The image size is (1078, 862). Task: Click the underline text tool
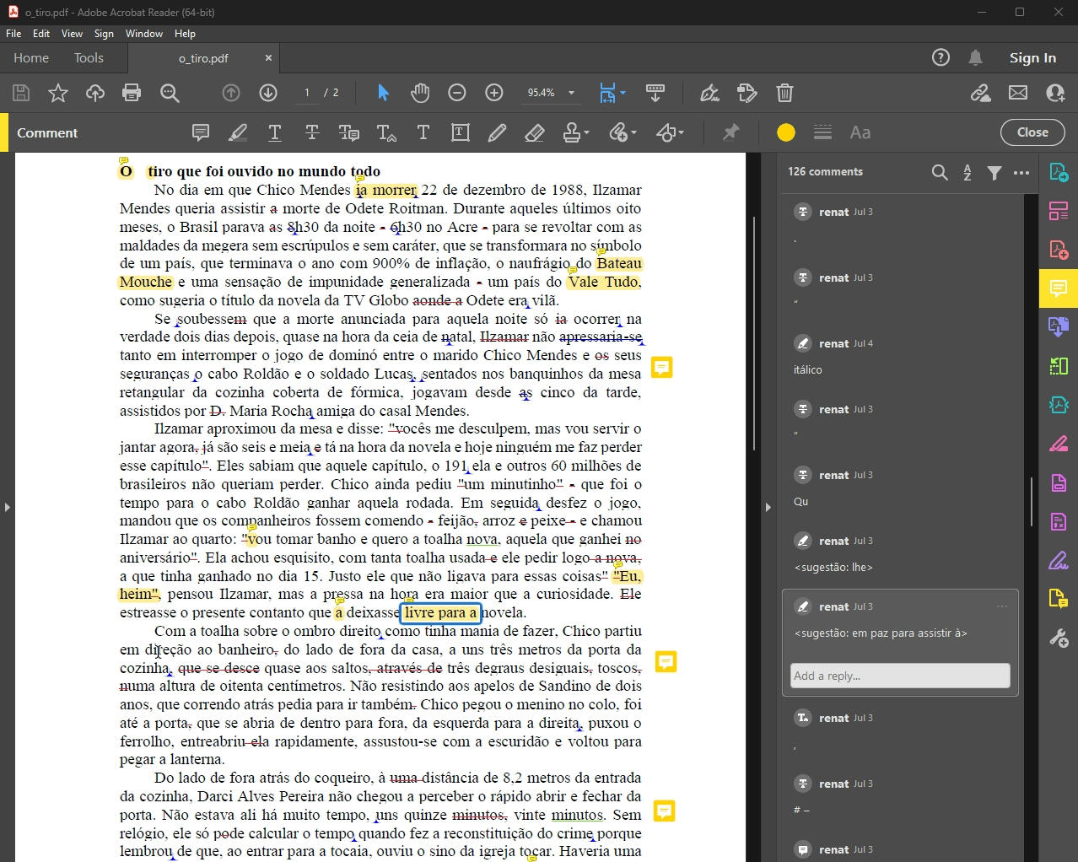coord(275,132)
